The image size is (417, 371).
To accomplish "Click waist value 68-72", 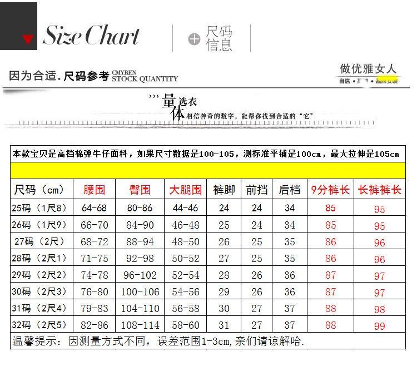I will coord(94,242).
